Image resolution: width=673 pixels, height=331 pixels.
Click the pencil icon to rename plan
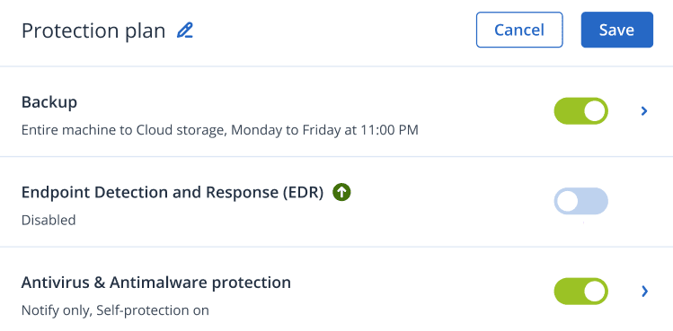click(185, 30)
